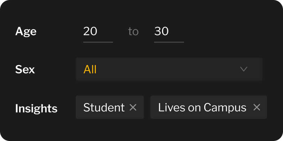The width and height of the screenshot is (283, 141).
Task: Click the down arrow icon beside All
Action: 244,69
